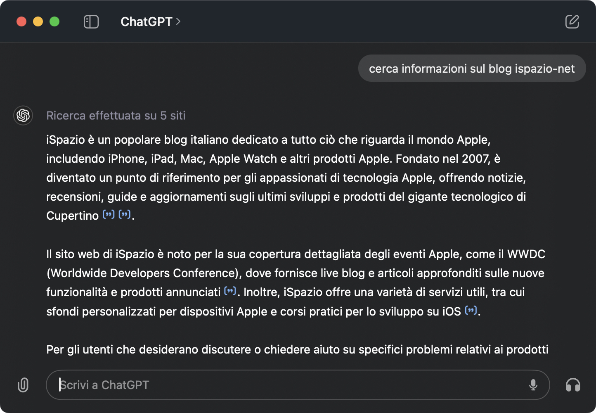
Task: Open citation after 'sviluppo su iOS'
Action: coord(471,310)
